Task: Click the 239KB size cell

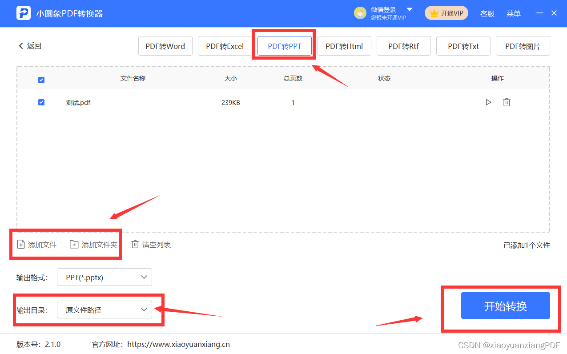Action: 230,103
